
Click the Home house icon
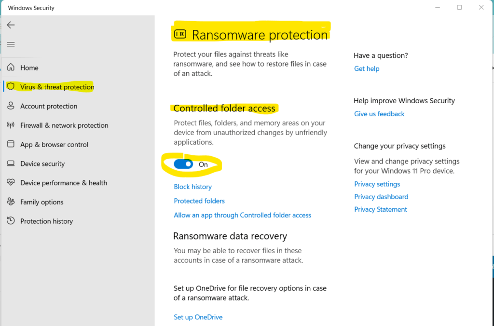11,68
